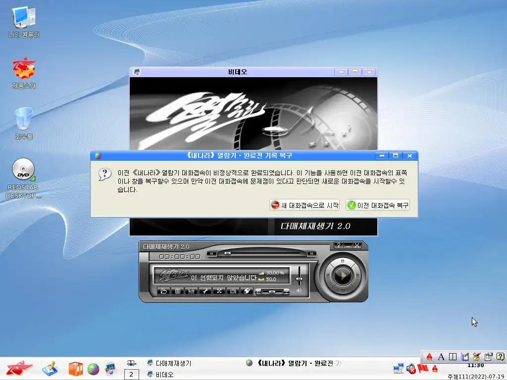
Task: Click the pause button below play button
Action: tap(343, 290)
